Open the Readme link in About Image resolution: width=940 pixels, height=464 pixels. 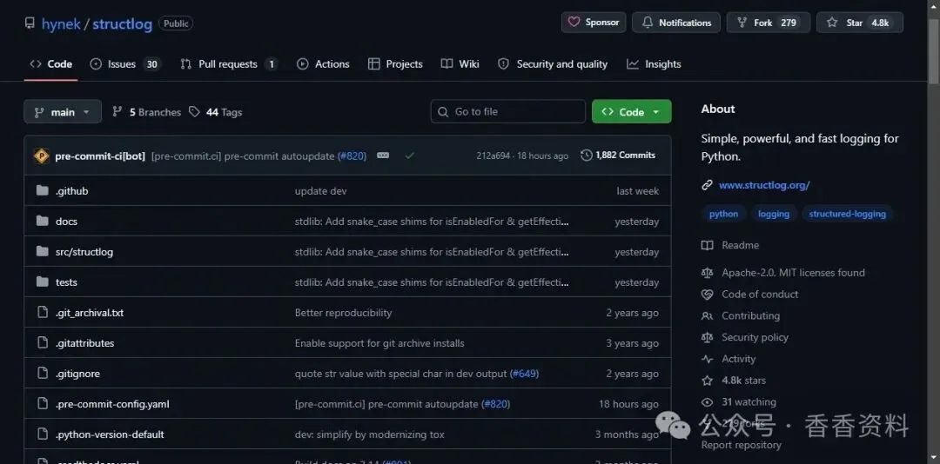(x=730, y=246)
